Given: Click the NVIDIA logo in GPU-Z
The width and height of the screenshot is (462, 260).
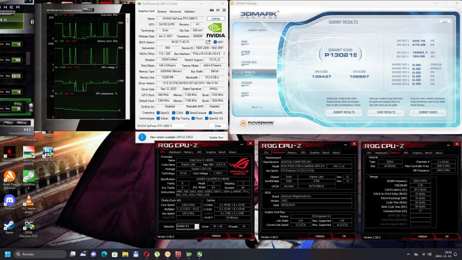Looking at the screenshot, I should (215, 31).
